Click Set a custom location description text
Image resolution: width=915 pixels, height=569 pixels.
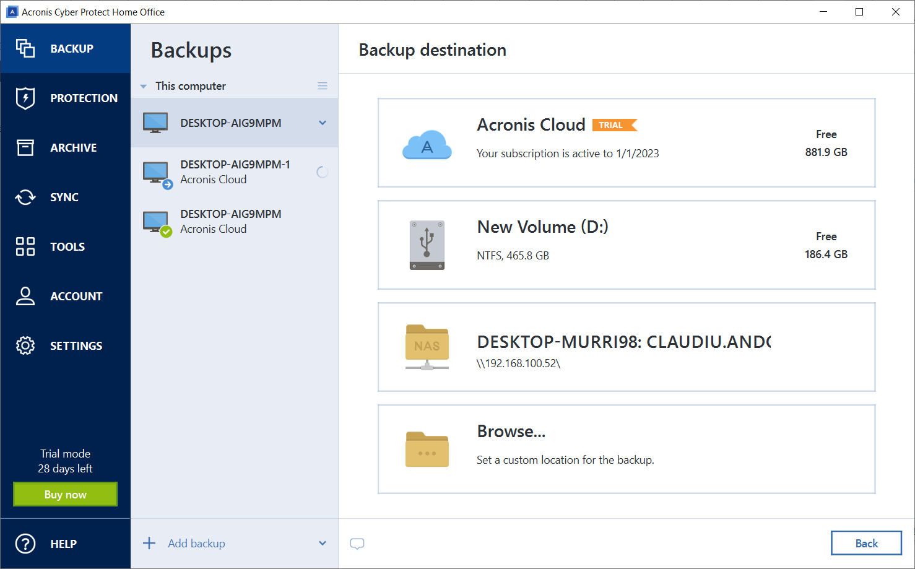pyautogui.click(x=565, y=459)
